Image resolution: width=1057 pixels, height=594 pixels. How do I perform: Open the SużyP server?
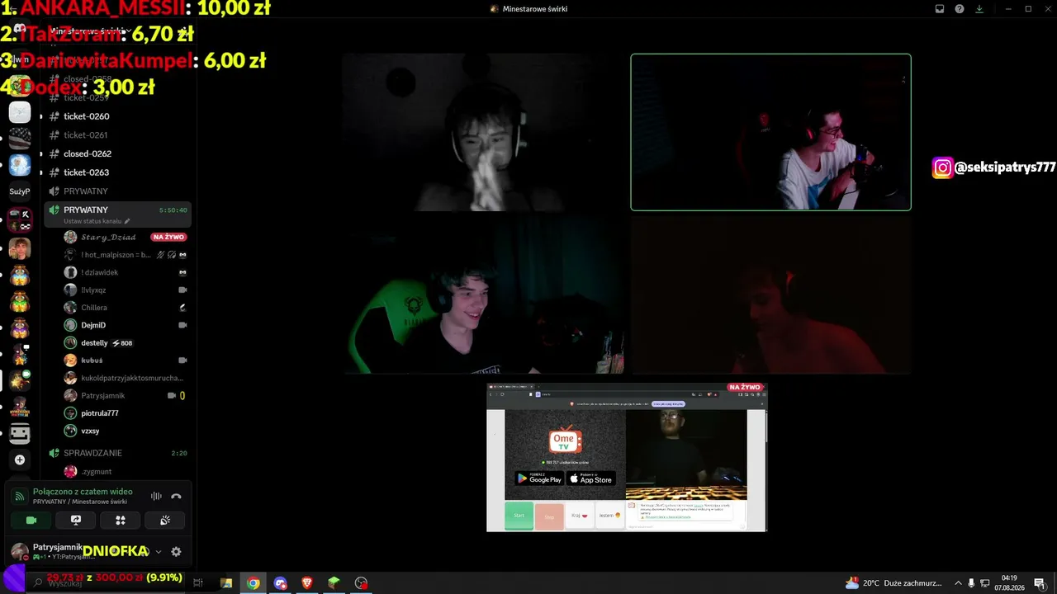[20, 191]
